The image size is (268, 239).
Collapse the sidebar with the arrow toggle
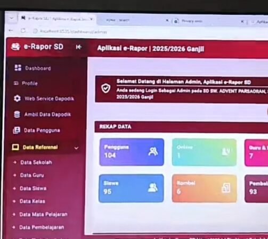(78, 47)
